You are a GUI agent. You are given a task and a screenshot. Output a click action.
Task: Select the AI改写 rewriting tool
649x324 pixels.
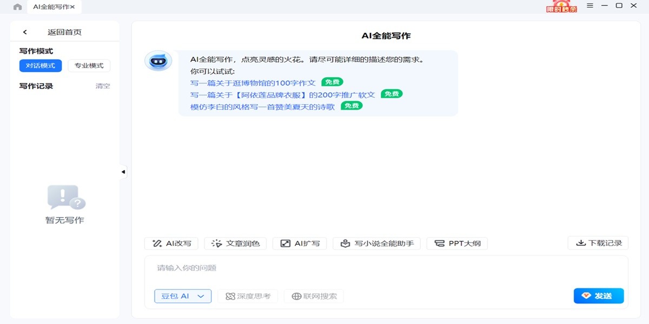(170, 243)
